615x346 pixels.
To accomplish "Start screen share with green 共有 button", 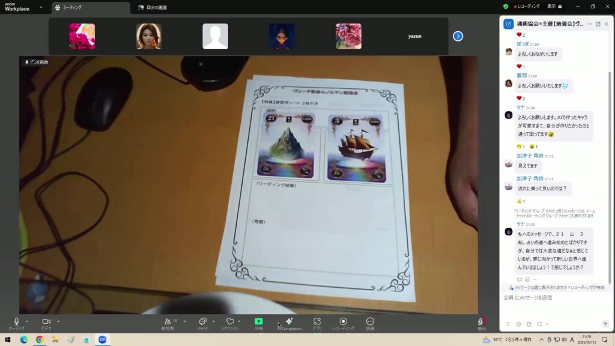I will [259, 321].
